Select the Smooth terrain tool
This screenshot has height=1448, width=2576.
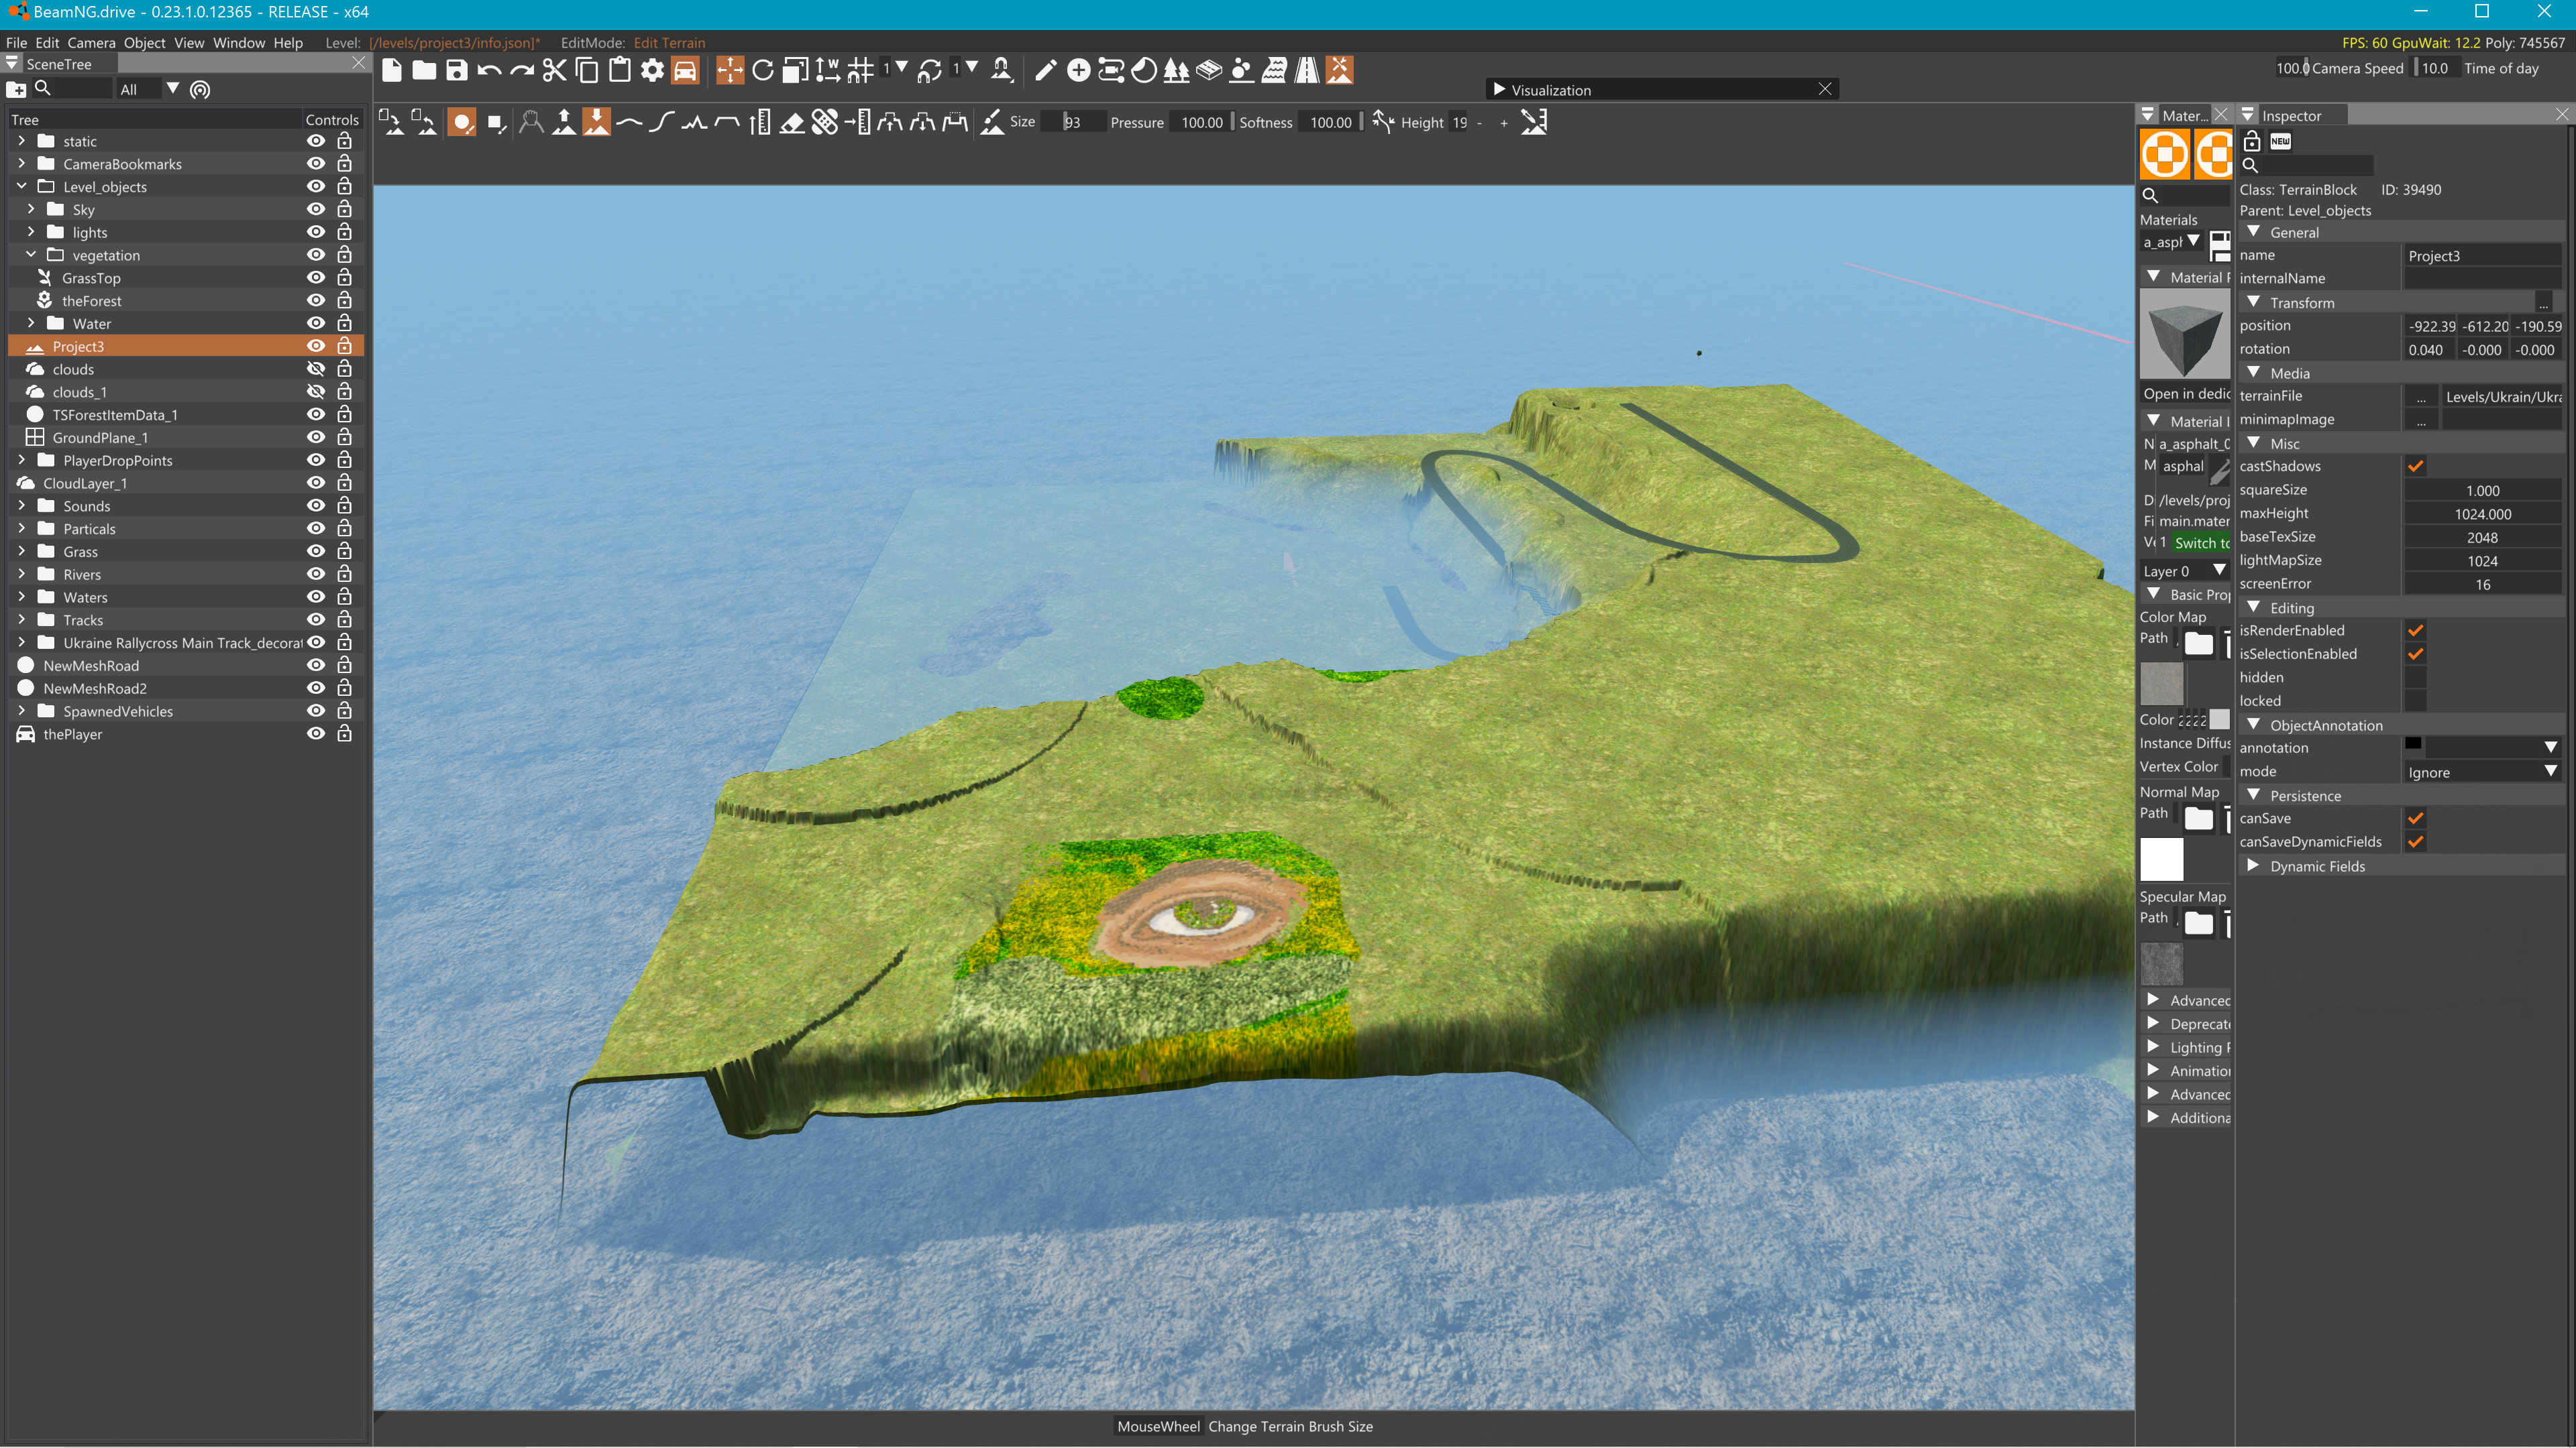[629, 123]
